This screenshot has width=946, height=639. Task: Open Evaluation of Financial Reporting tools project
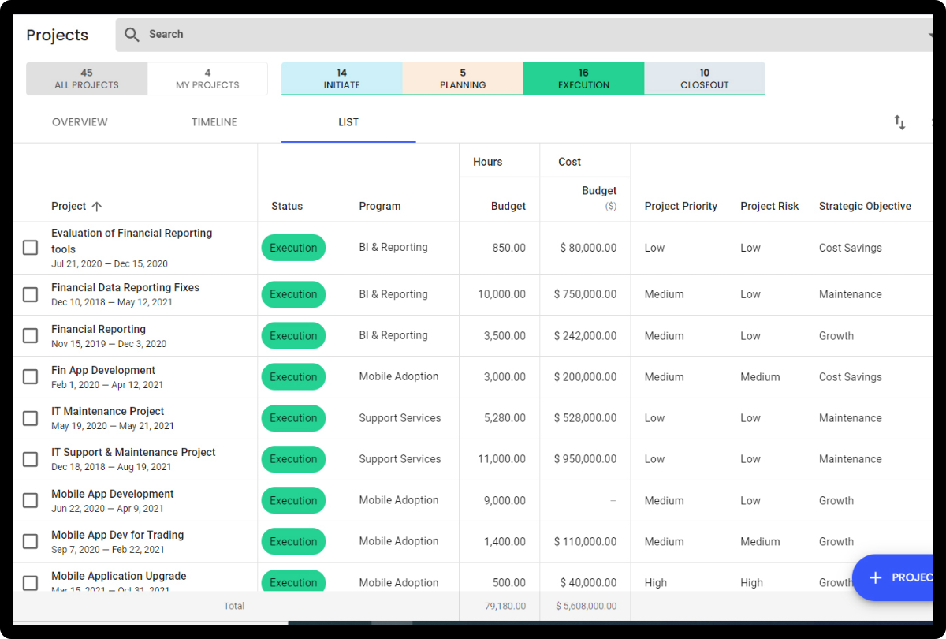(132, 241)
